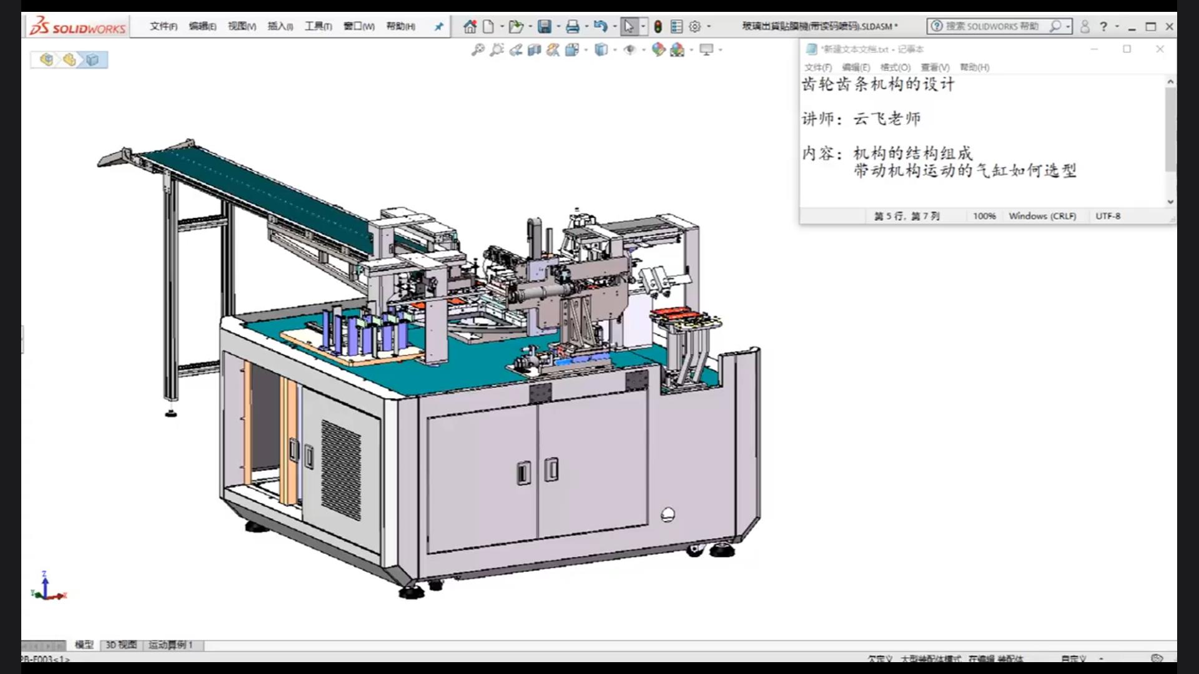Click the pin icon beside help menu

(x=438, y=26)
